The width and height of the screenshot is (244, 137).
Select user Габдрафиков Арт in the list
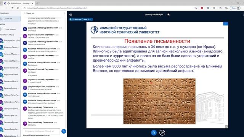tap(10, 102)
